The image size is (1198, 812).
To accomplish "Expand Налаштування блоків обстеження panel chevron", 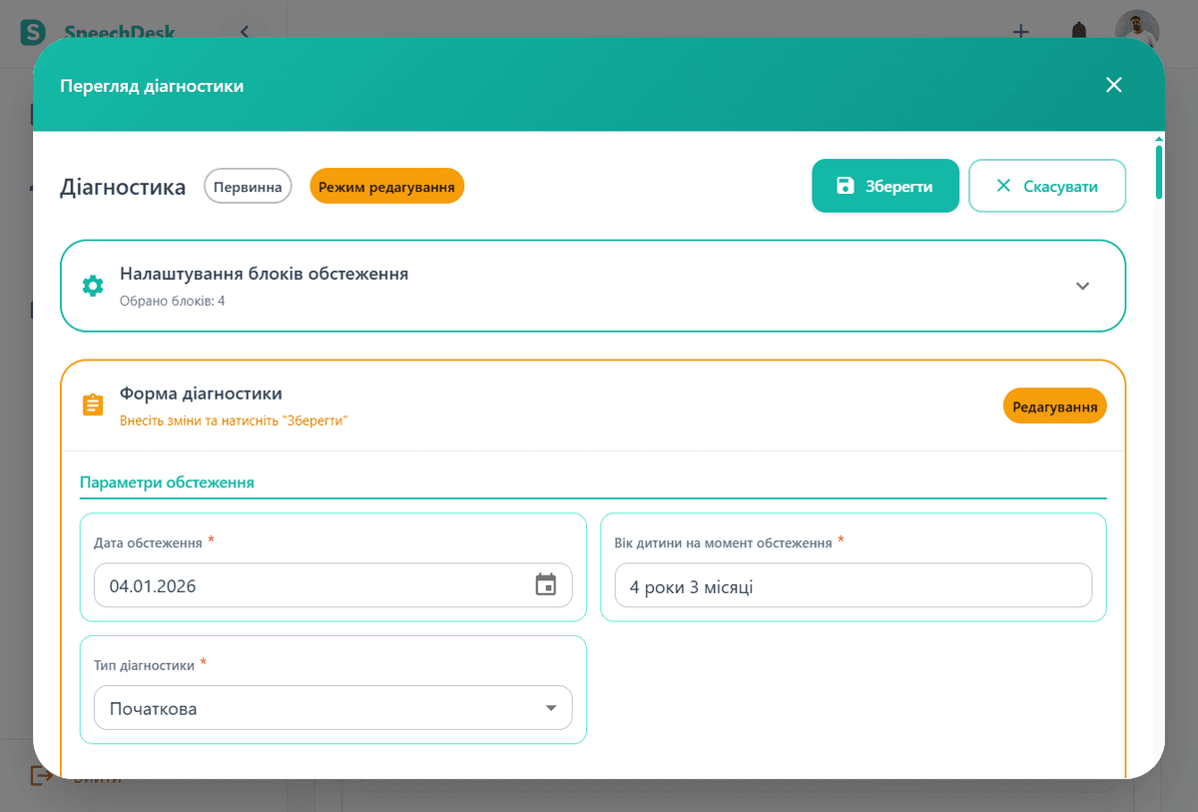I will coord(1082,286).
